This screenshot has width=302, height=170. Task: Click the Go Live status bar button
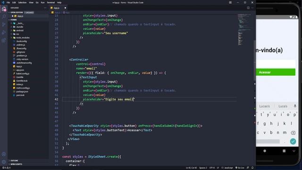pyautogui.click(x=240, y=168)
